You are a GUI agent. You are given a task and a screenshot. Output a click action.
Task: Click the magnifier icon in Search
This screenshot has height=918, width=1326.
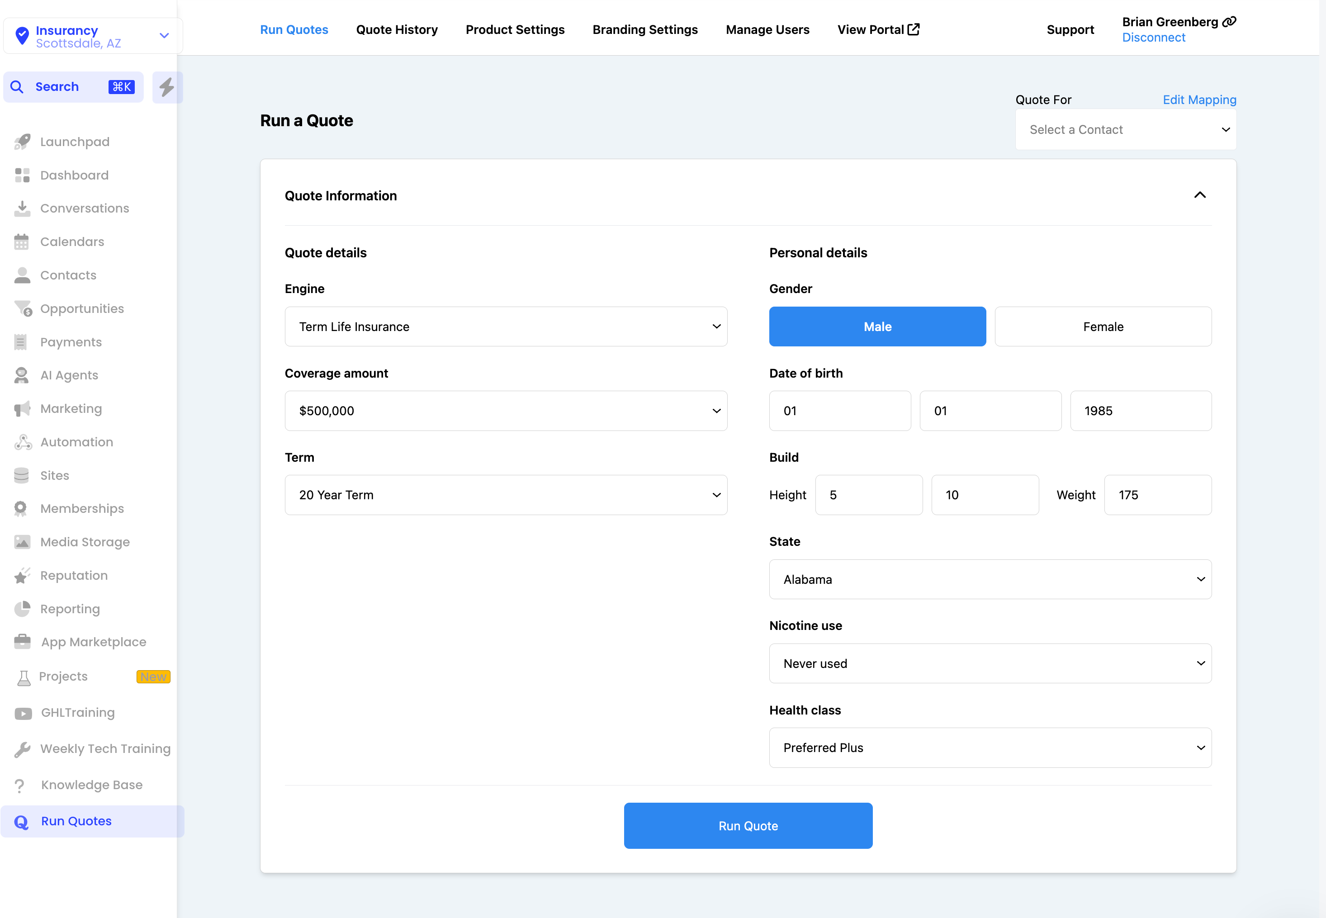(17, 87)
